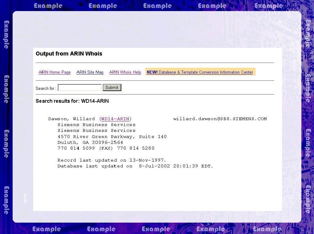Open Database & Template Conversion Information Center link
This screenshot has width=314, height=234.
click(x=200, y=72)
